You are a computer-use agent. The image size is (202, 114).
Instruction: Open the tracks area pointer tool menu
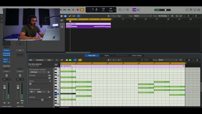pyautogui.click(x=109, y=16)
